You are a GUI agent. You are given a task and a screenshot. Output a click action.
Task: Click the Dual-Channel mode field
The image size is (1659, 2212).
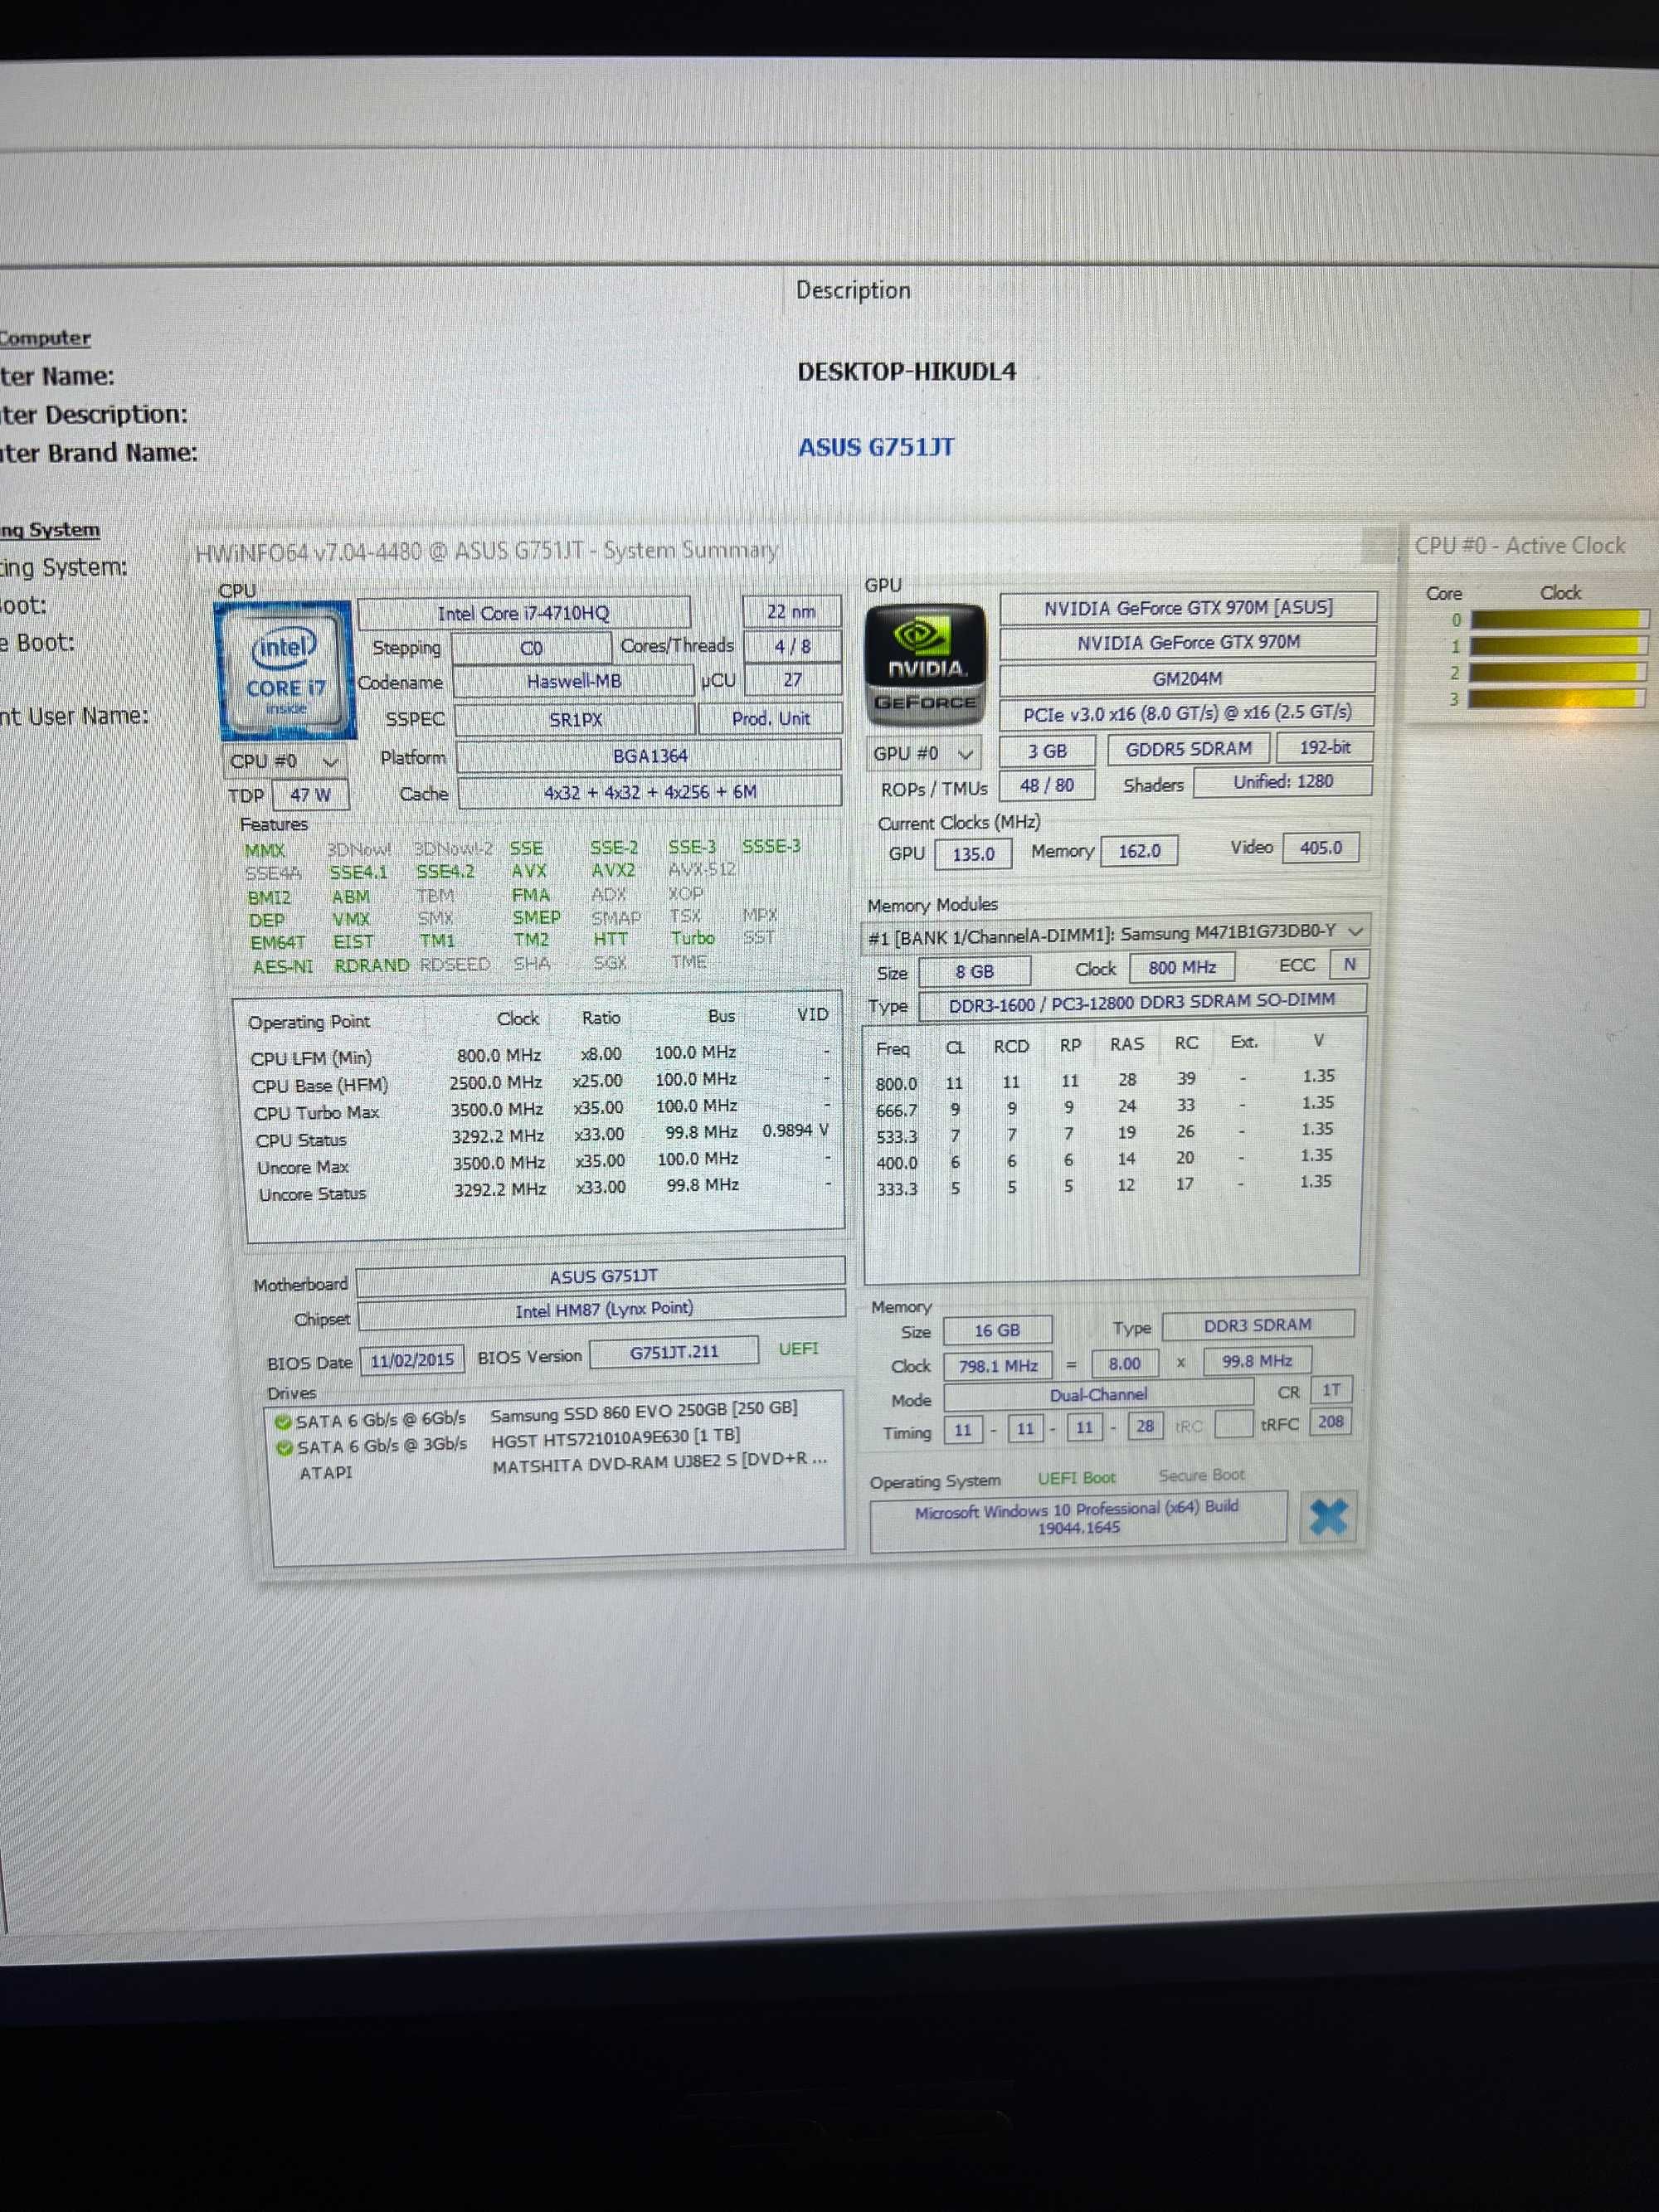click(1098, 1395)
